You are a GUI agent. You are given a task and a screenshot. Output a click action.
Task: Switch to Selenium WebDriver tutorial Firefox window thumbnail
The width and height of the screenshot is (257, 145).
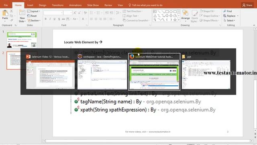pos(154,72)
